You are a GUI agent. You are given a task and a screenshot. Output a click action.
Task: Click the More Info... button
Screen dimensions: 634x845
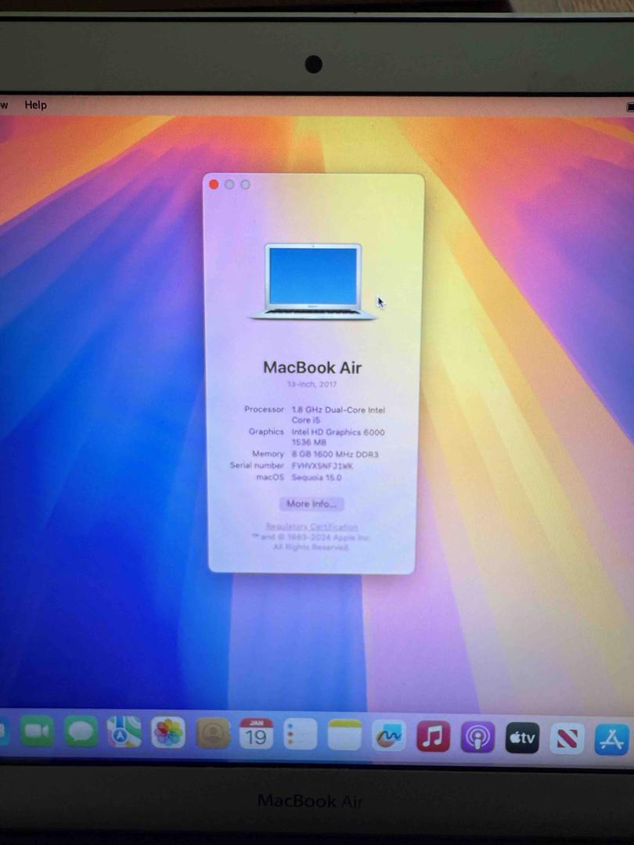312,504
